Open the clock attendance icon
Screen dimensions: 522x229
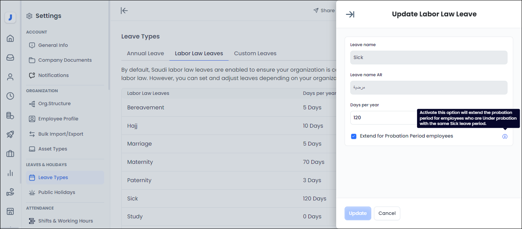(10, 96)
